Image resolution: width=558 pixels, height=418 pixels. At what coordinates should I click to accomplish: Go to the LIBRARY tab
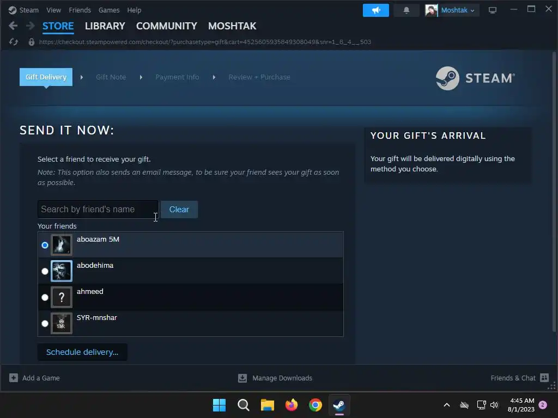pos(105,26)
